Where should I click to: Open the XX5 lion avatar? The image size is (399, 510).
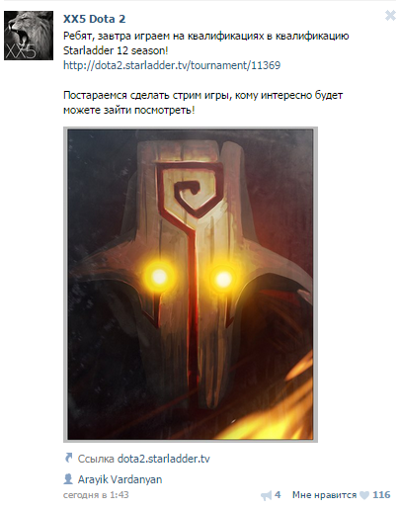coord(29,36)
